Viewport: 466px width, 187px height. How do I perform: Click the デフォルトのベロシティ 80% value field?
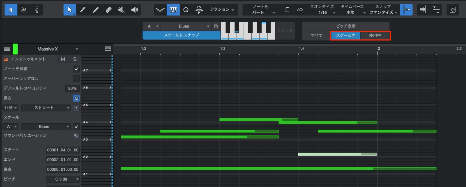(72, 88)
